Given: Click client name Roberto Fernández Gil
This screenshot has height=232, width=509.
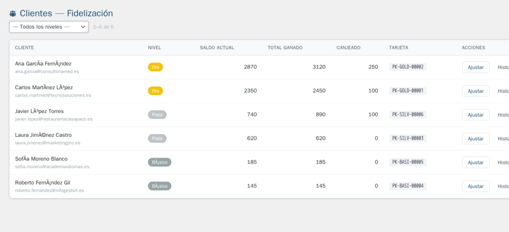Looking at the screenshot, I should click(43, 182).
